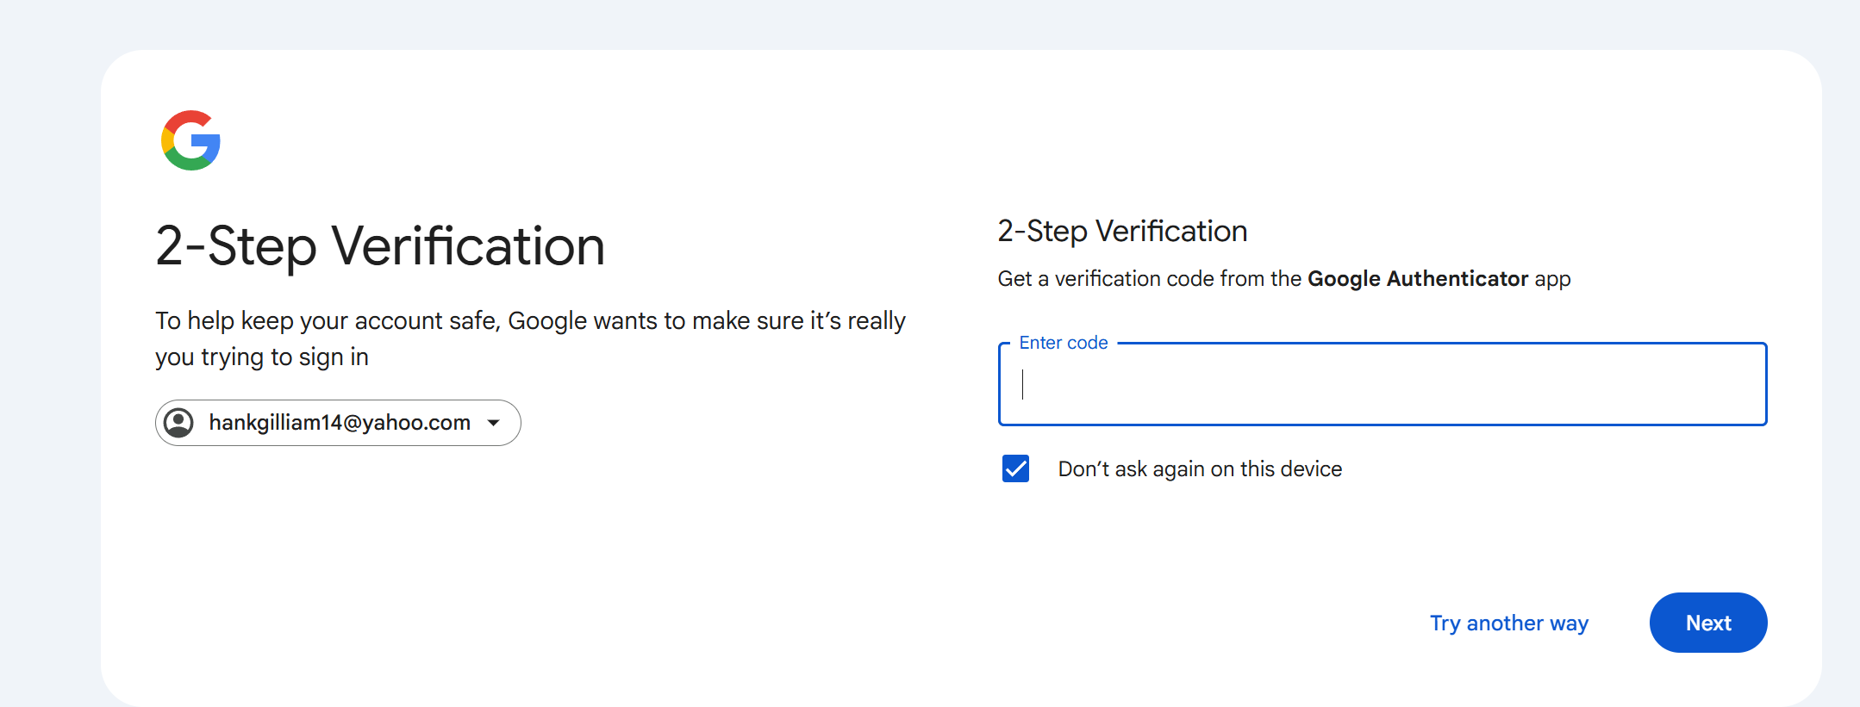Click the "you trying to sign in" text line

coord(262,357)
